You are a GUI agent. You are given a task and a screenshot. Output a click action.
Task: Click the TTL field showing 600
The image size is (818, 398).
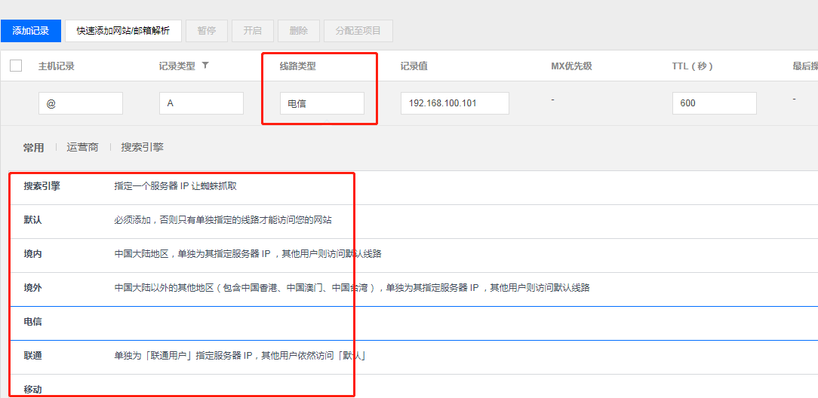pyautogui.click(x=714, y=103)
